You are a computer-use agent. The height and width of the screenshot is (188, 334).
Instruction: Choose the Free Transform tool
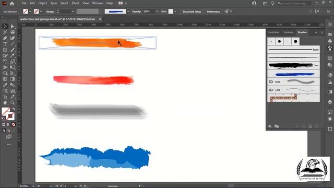click(x=13, y=67)
